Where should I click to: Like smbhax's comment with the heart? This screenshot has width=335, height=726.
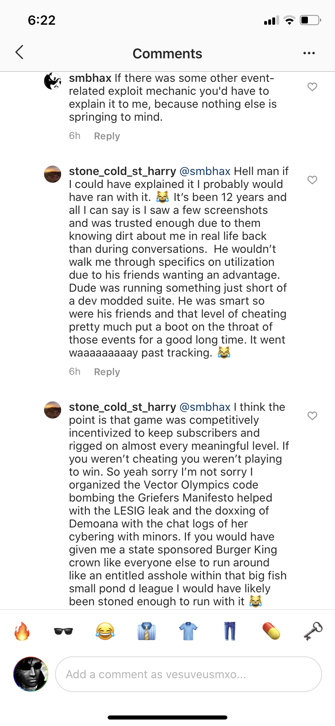pos(312,87)
